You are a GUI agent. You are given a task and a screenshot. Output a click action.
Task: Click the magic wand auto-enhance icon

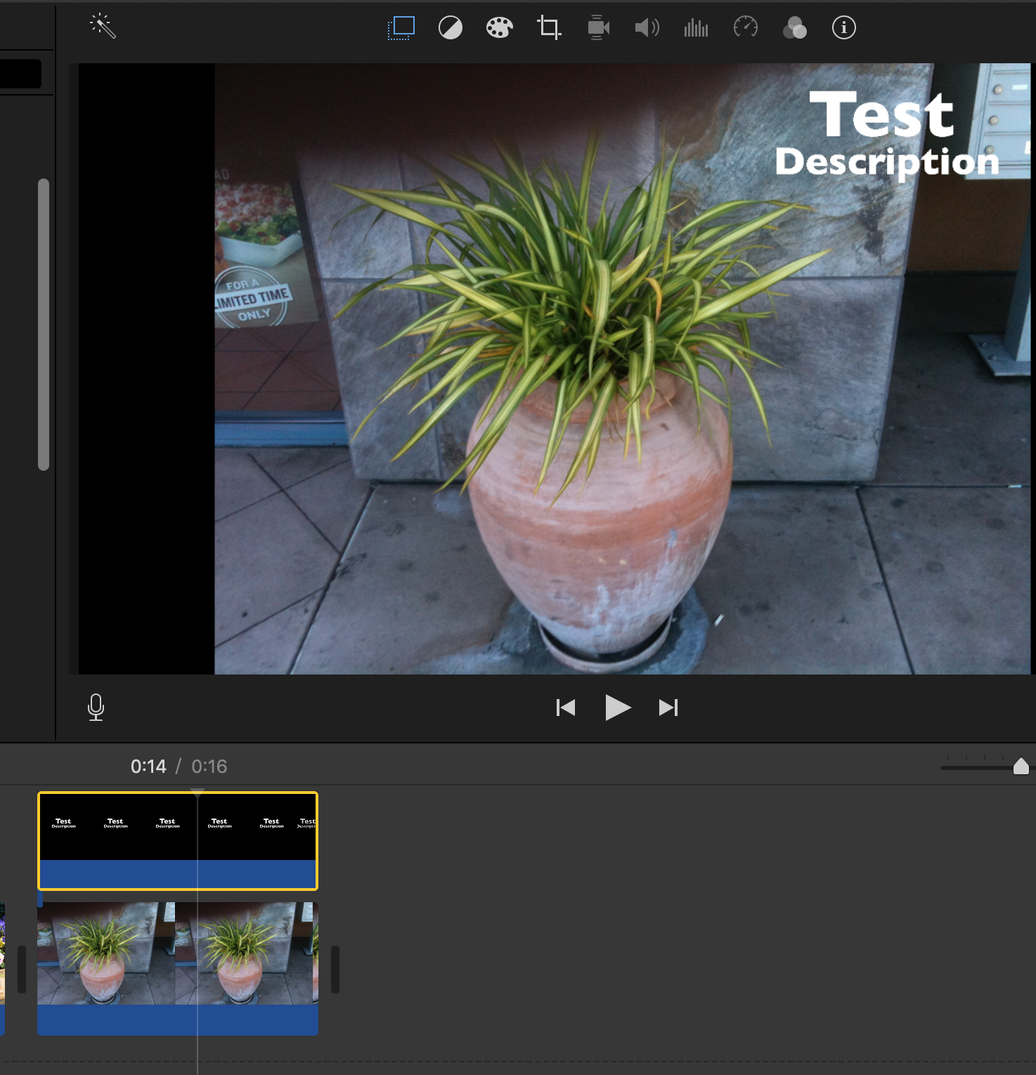(103, 27)
